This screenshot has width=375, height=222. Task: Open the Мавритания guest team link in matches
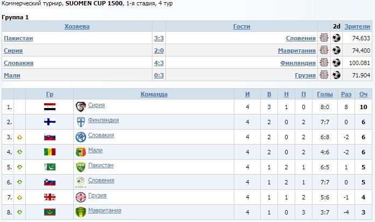click(x=296, y=51)
